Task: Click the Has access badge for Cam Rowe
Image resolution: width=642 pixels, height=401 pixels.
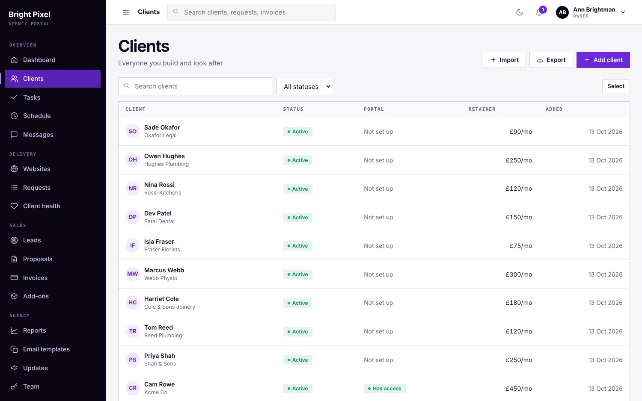Action: (x=385, y=389)
